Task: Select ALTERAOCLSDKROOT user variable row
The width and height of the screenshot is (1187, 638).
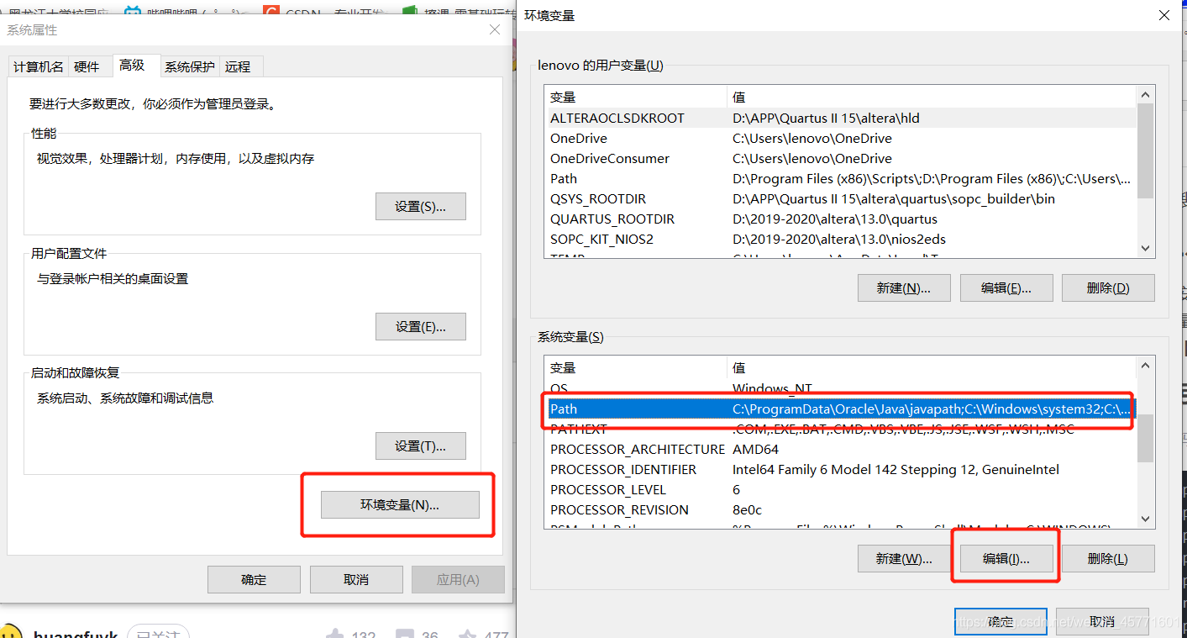Action: pyautogui.click(x=840, y=119)
